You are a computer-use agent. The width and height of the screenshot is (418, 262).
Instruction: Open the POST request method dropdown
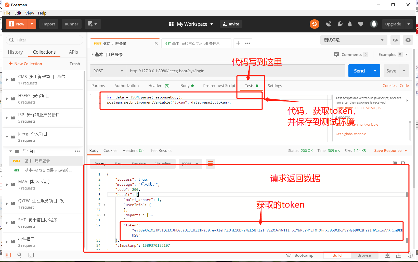108,71
